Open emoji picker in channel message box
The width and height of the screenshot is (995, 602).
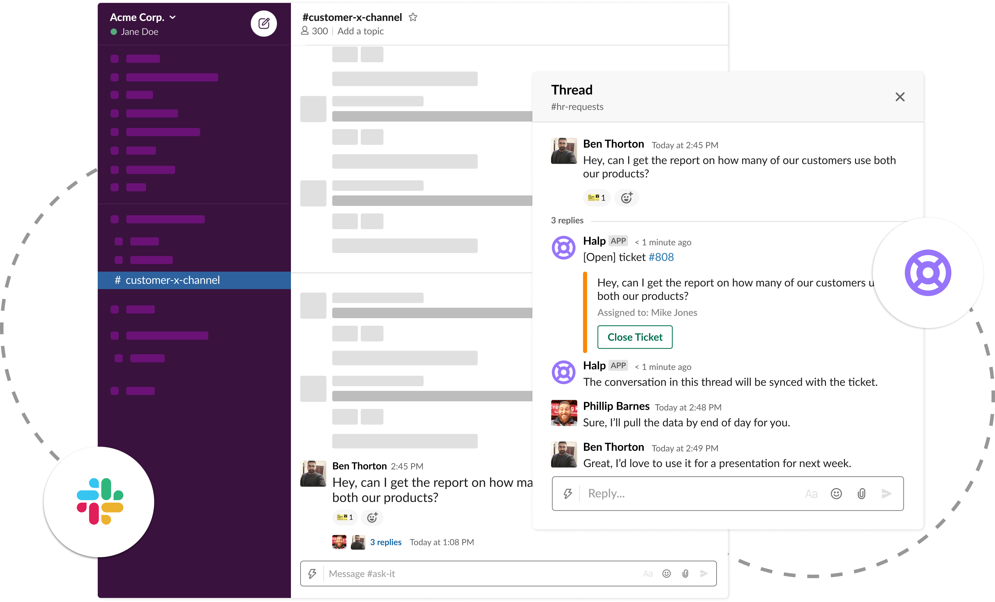(x=666, y=573)
